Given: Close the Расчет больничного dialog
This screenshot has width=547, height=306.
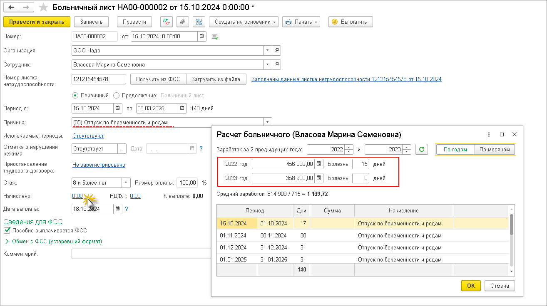Looking at the screenshot, I should (x=515, y=134).
